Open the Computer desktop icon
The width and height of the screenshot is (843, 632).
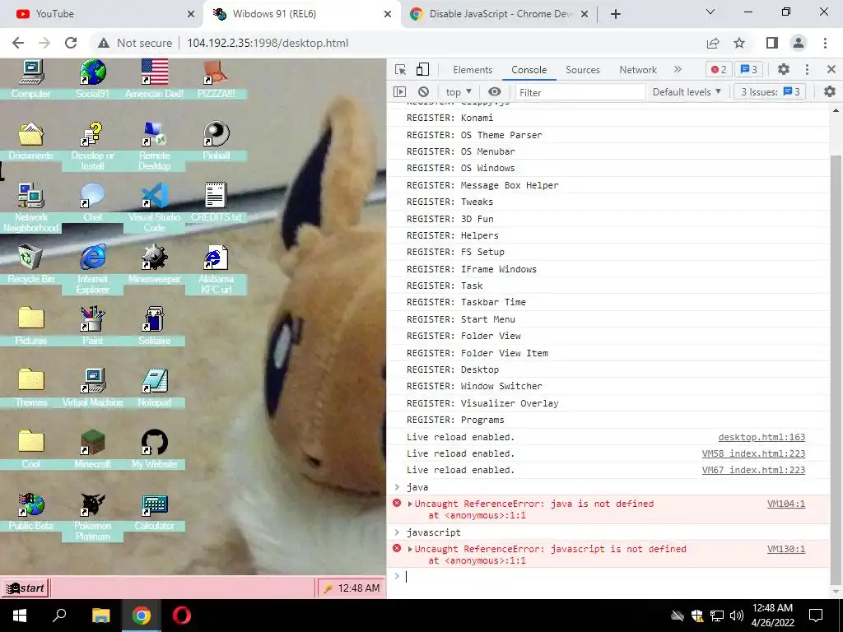pos(30,72)
